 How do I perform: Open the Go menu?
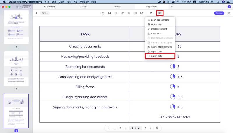(x=76, y=2)
